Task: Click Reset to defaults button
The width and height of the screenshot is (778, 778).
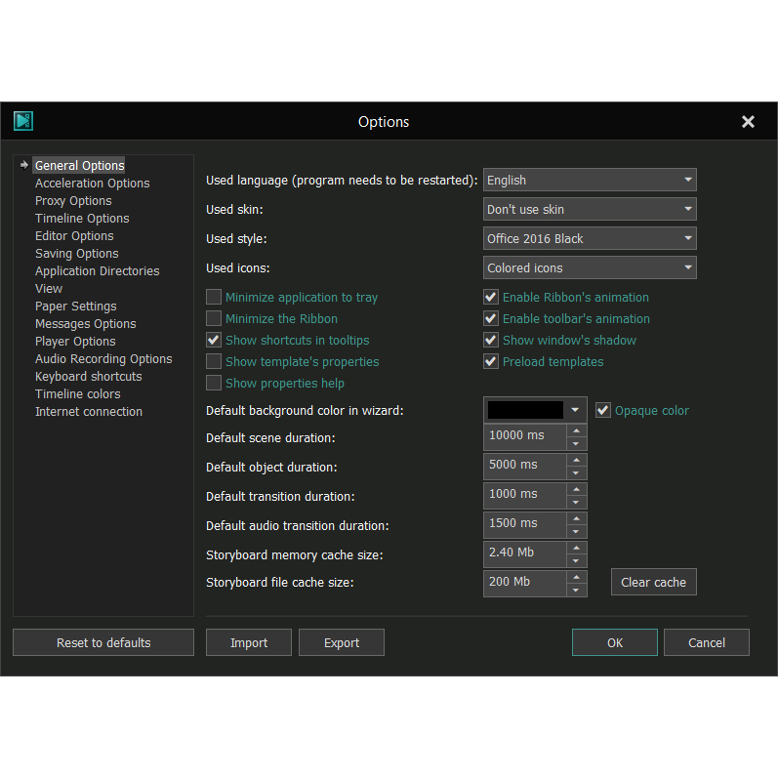Action: [x=103, y=643]
